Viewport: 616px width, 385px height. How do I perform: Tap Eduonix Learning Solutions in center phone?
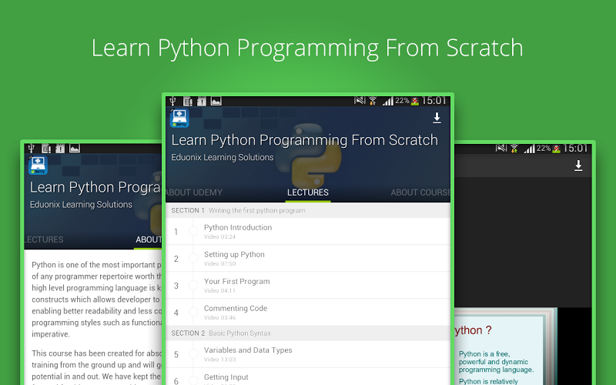223,158
